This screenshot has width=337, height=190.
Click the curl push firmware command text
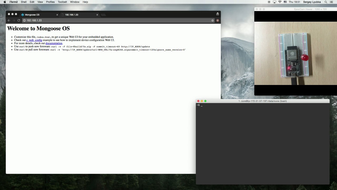pyautogui.click(x=101, y=46)
